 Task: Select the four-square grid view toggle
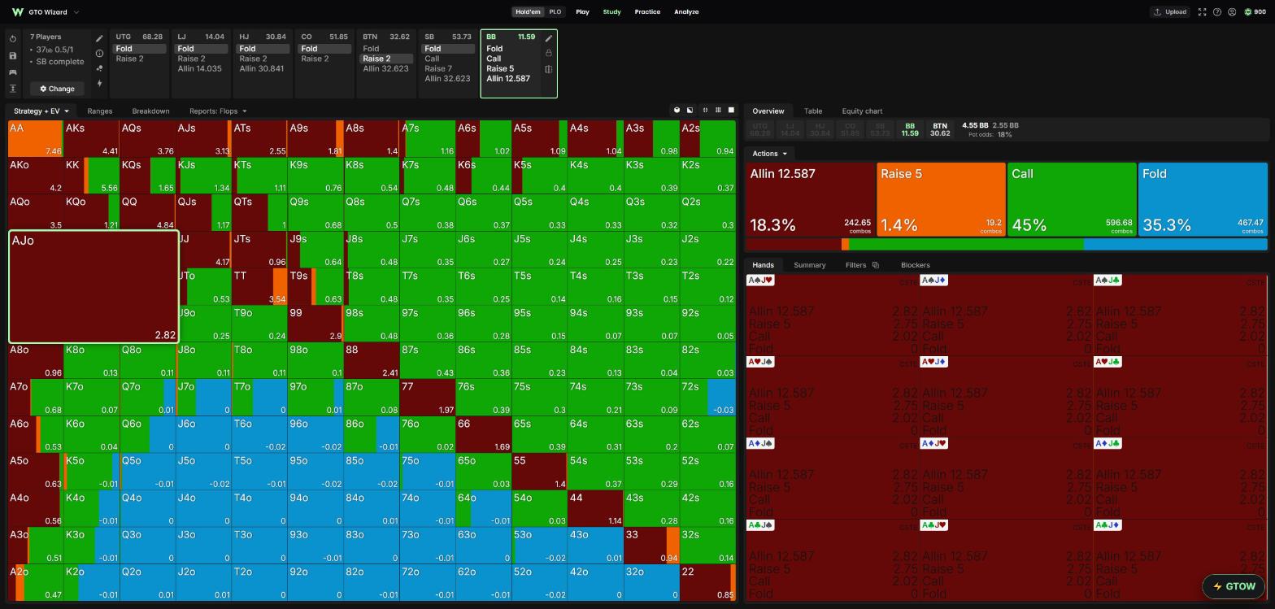click(x=704, y=110)
